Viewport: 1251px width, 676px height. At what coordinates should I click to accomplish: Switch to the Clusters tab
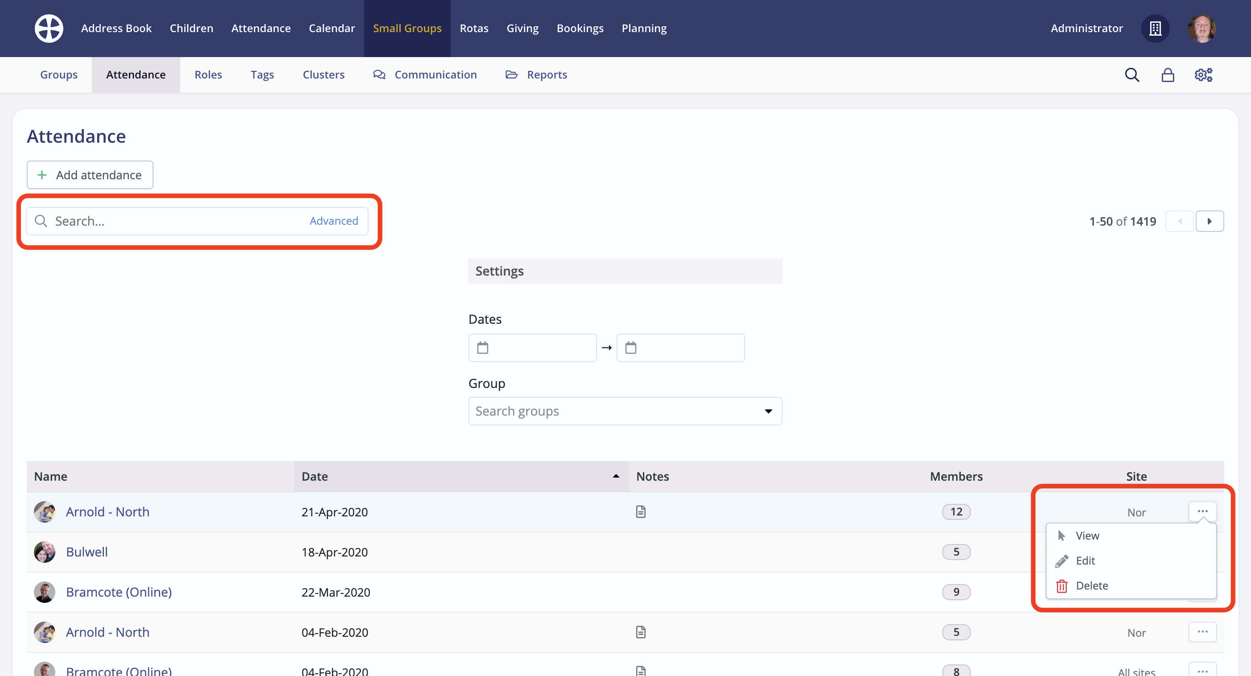point(323,75)
